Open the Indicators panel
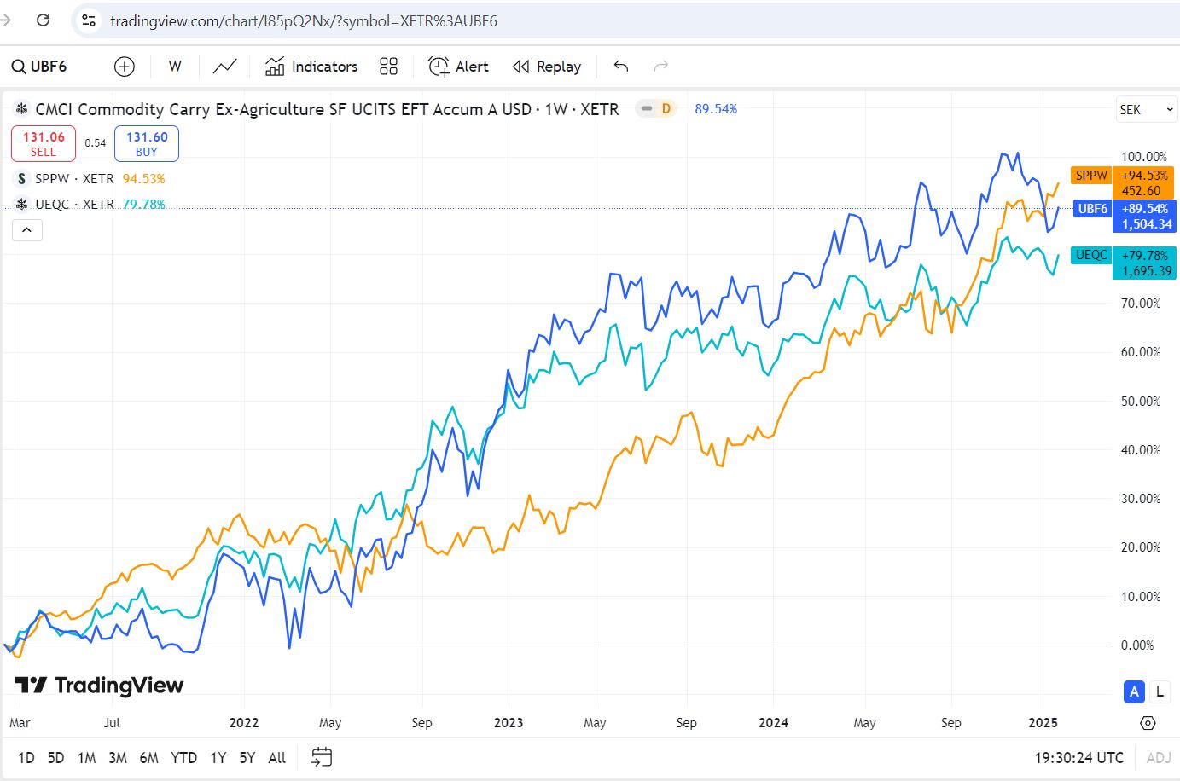This screenshot has height=781, width=1180. 311,67
